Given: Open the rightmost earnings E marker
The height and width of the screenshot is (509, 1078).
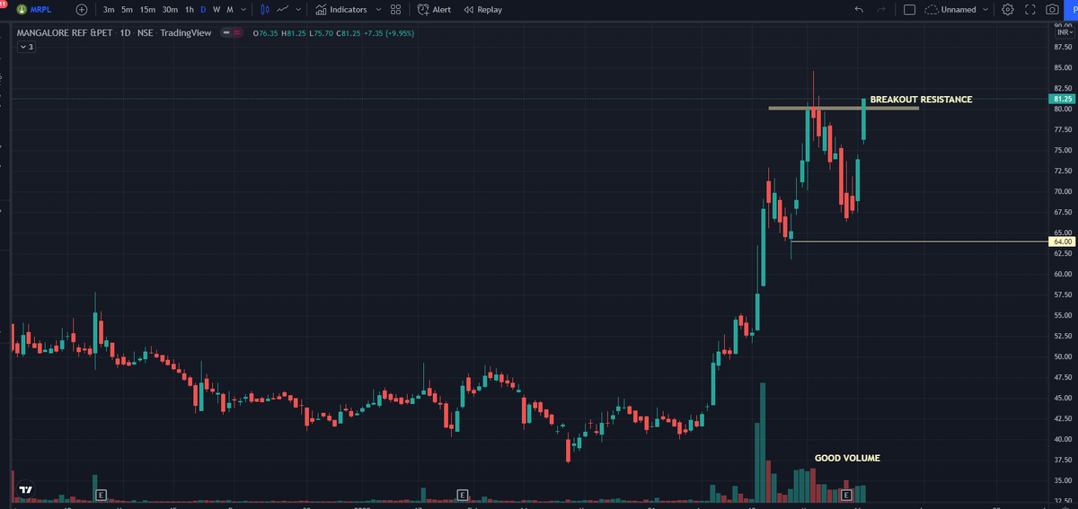Looking at the screenshot, I should (845, 495).
